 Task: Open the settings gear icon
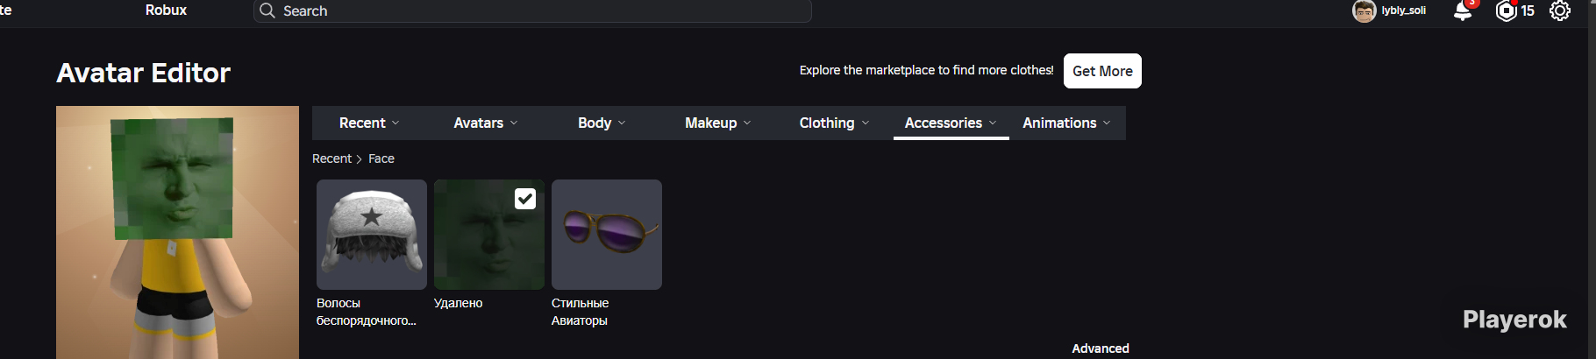click(1560, 11)
